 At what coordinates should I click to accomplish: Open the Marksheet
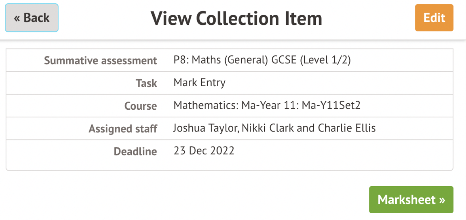411,200
